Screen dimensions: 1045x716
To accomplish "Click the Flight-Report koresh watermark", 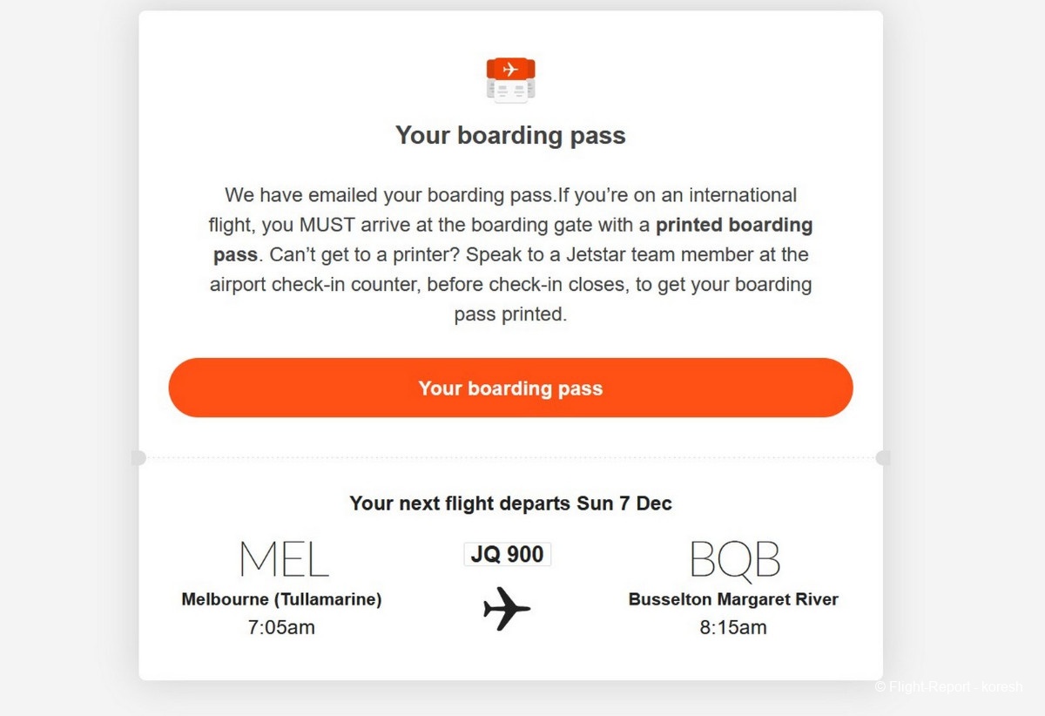I will 949,687.
